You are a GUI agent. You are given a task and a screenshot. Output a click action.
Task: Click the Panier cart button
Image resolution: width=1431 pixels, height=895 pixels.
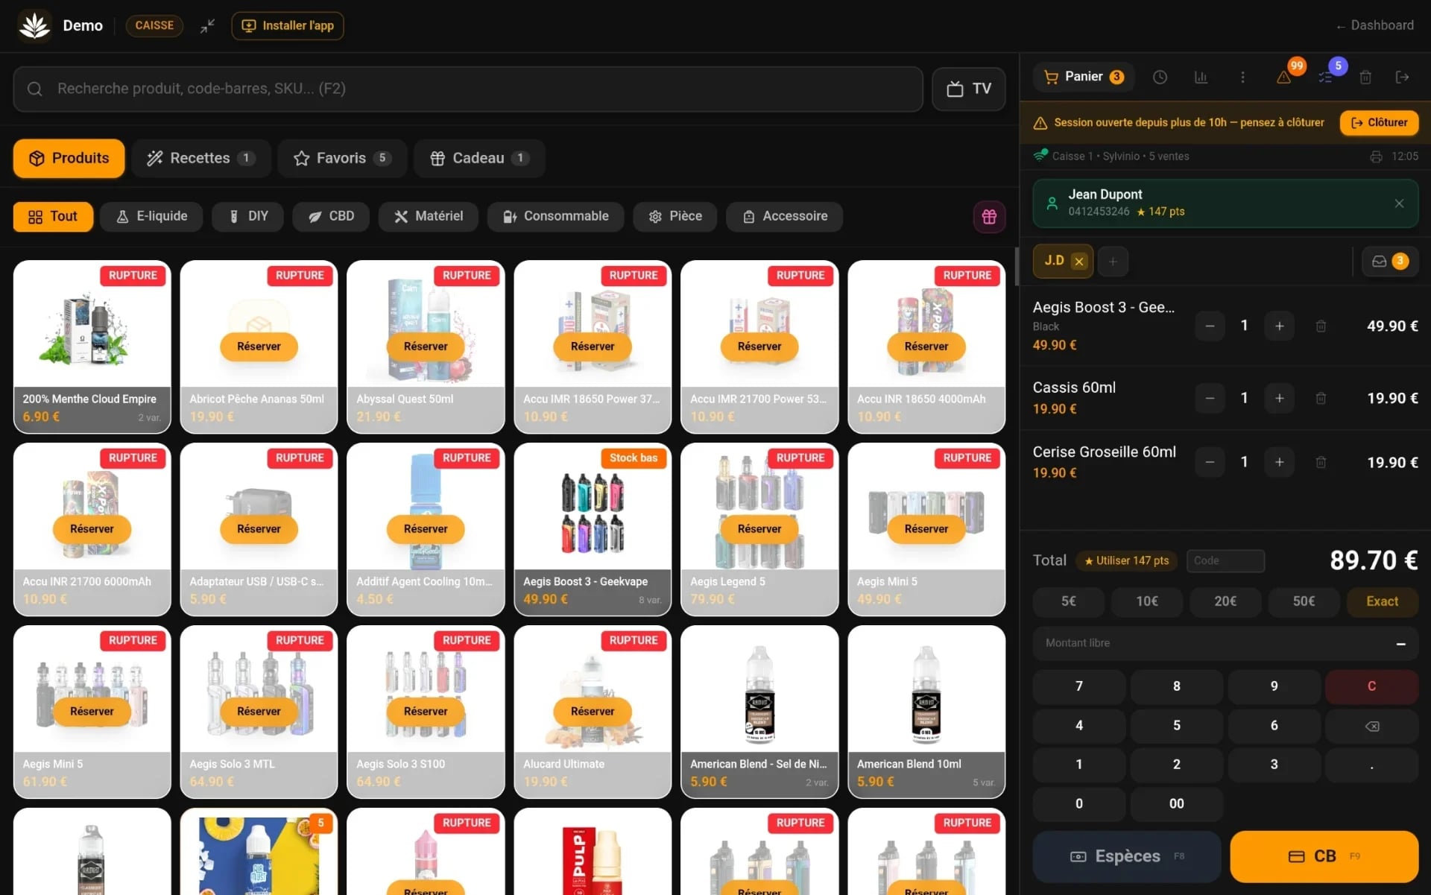[x=1084, y=77]
